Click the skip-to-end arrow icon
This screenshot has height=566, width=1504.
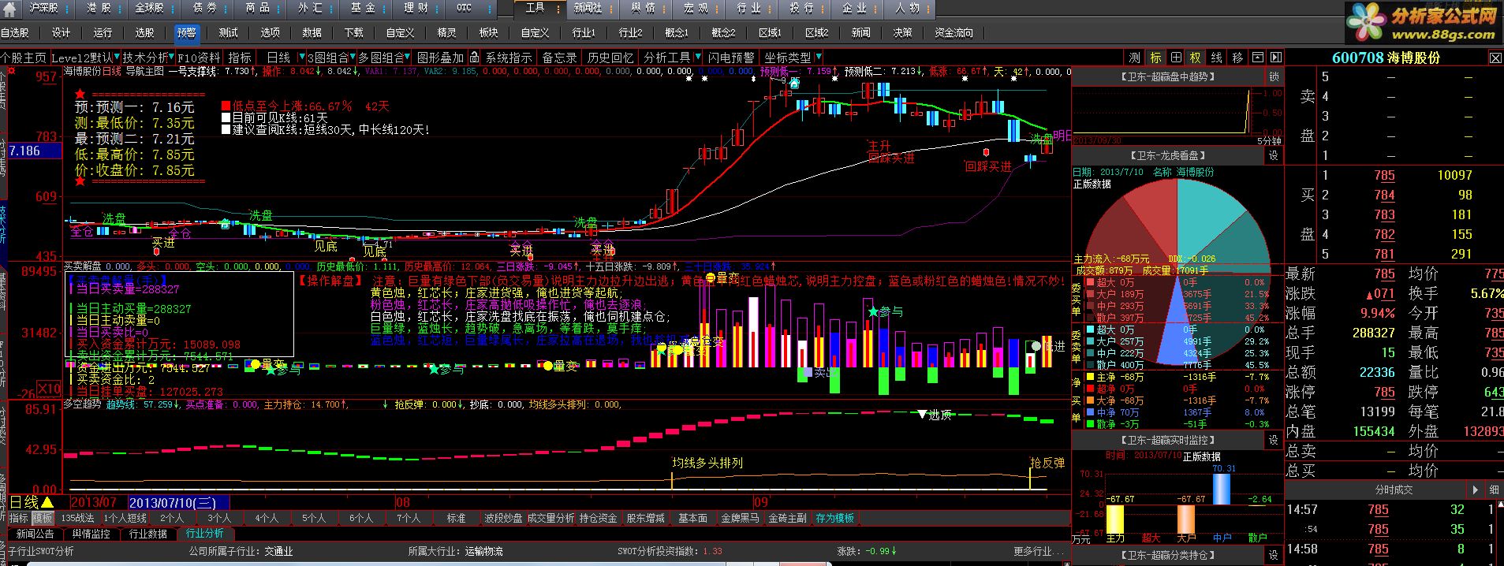click(x=1276, y=58)
